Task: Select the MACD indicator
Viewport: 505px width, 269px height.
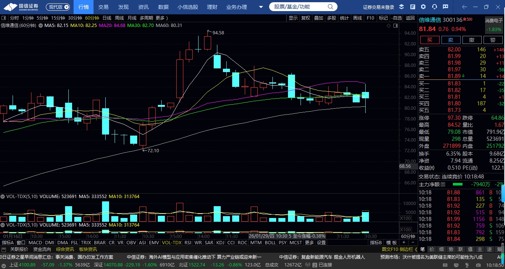Action: 35,243
